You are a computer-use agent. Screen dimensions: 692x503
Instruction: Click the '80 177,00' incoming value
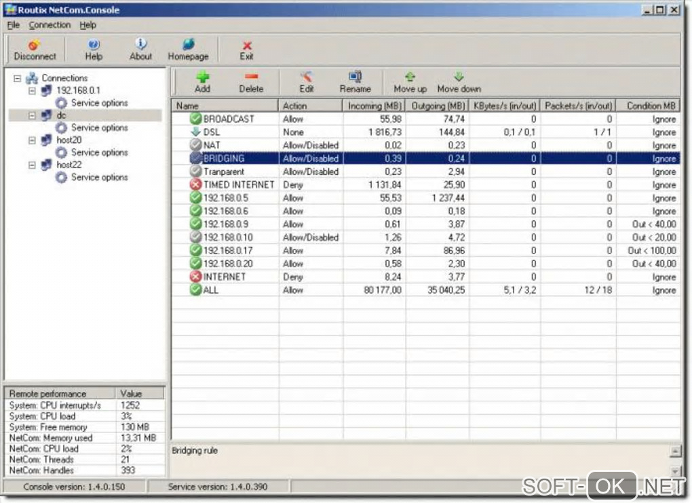(383, 290)
